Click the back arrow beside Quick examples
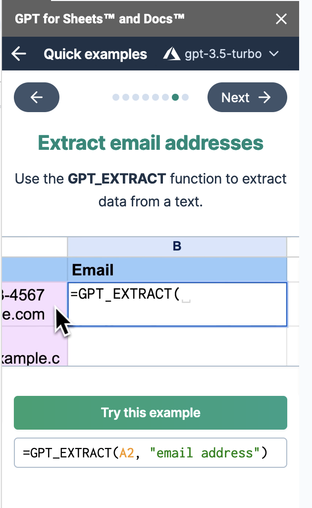 point(19,54)
